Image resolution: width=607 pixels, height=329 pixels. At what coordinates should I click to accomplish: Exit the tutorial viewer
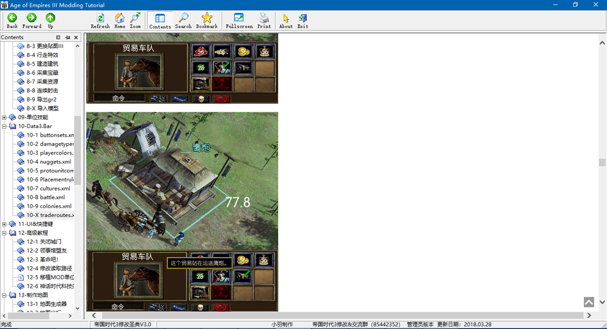(303, 21)
